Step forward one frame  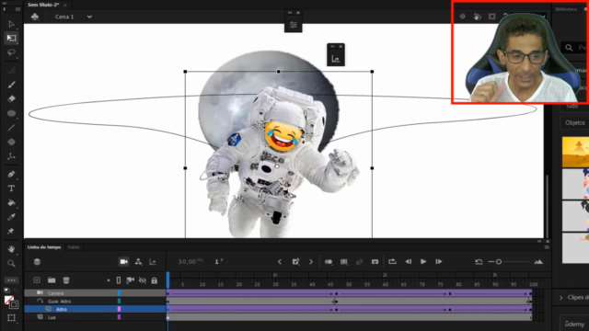point(439,261)
